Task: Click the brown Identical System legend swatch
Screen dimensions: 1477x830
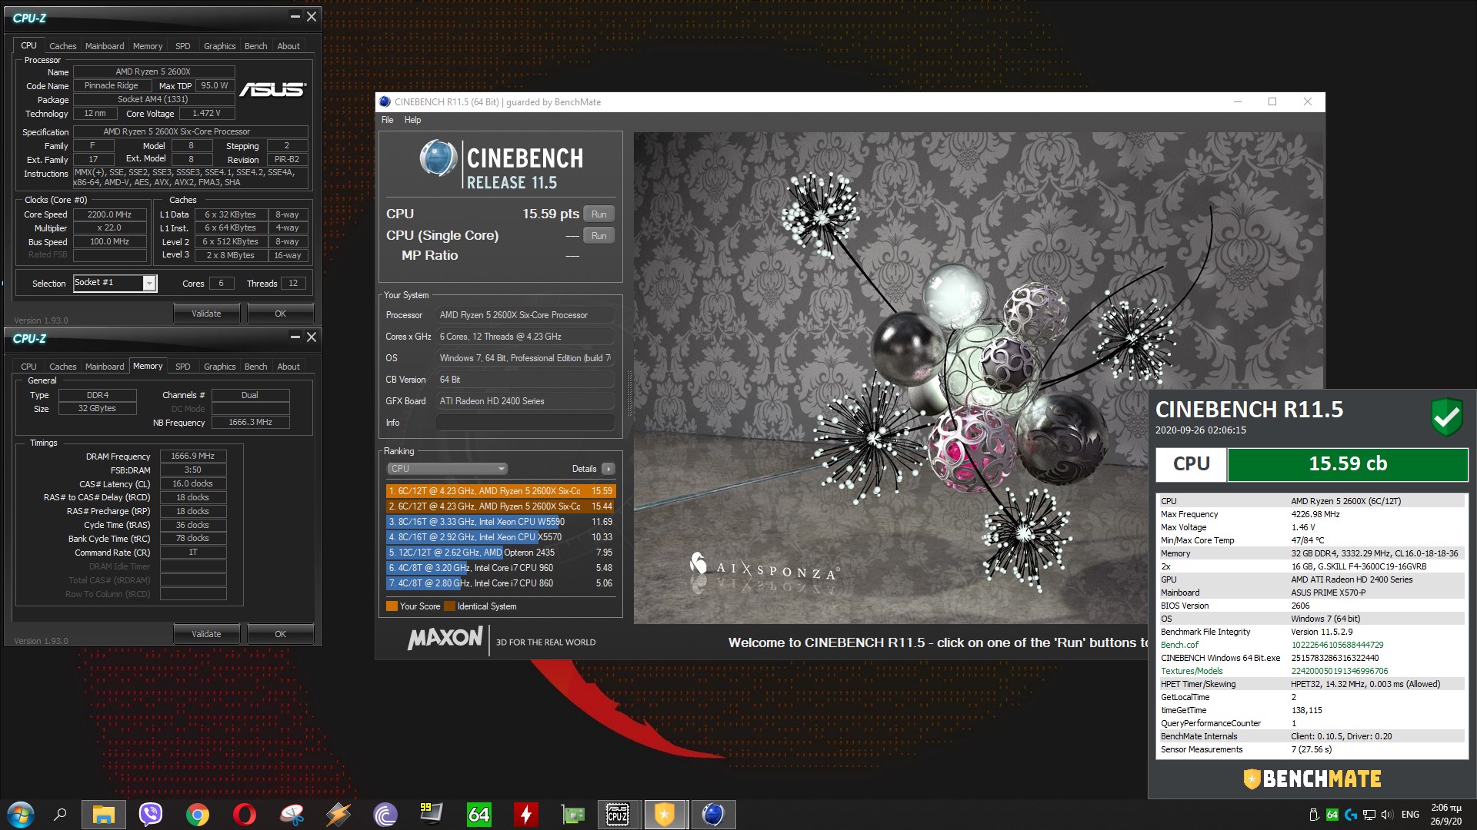Action: (449, 606)
